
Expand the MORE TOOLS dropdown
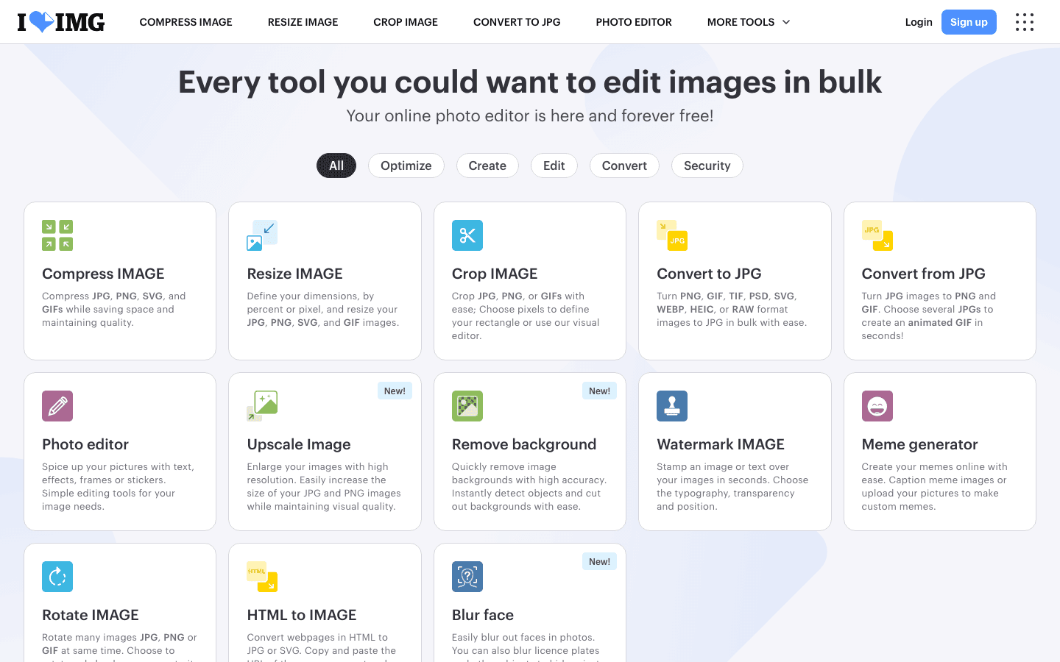(748, 22)
